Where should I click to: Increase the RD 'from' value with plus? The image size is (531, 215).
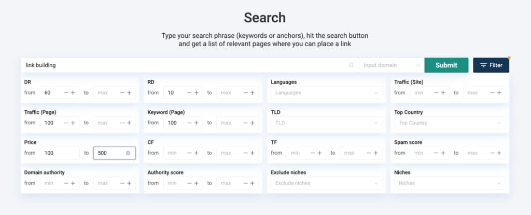point(197,93)
